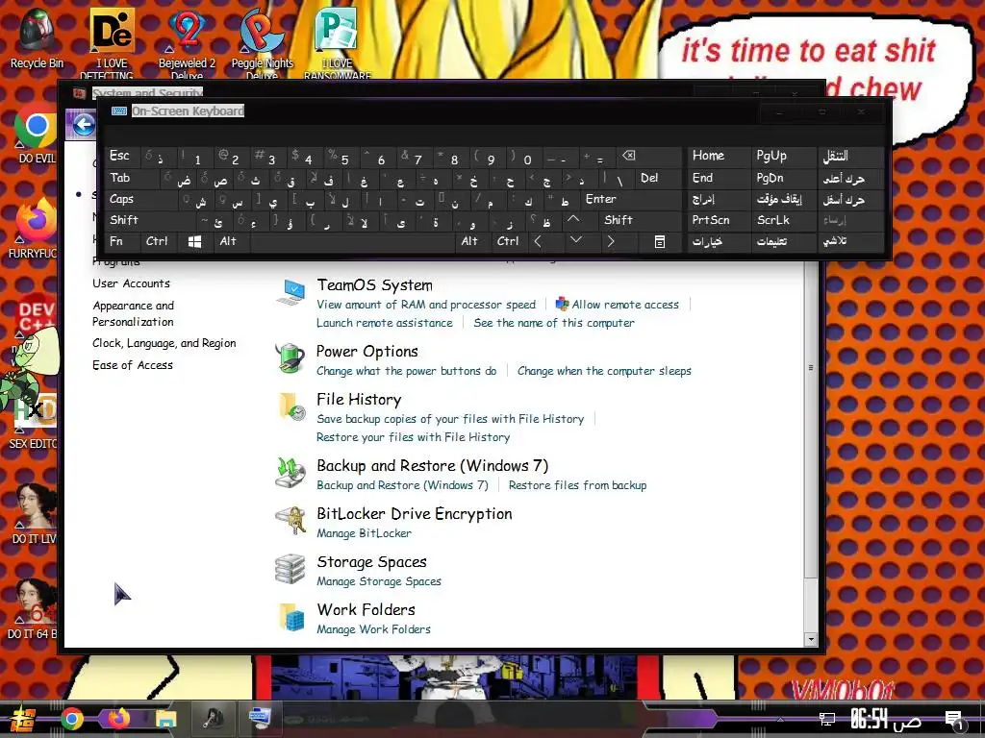
Task: Open Chrome from the taskbar
Action: click(x=71, y=719)
